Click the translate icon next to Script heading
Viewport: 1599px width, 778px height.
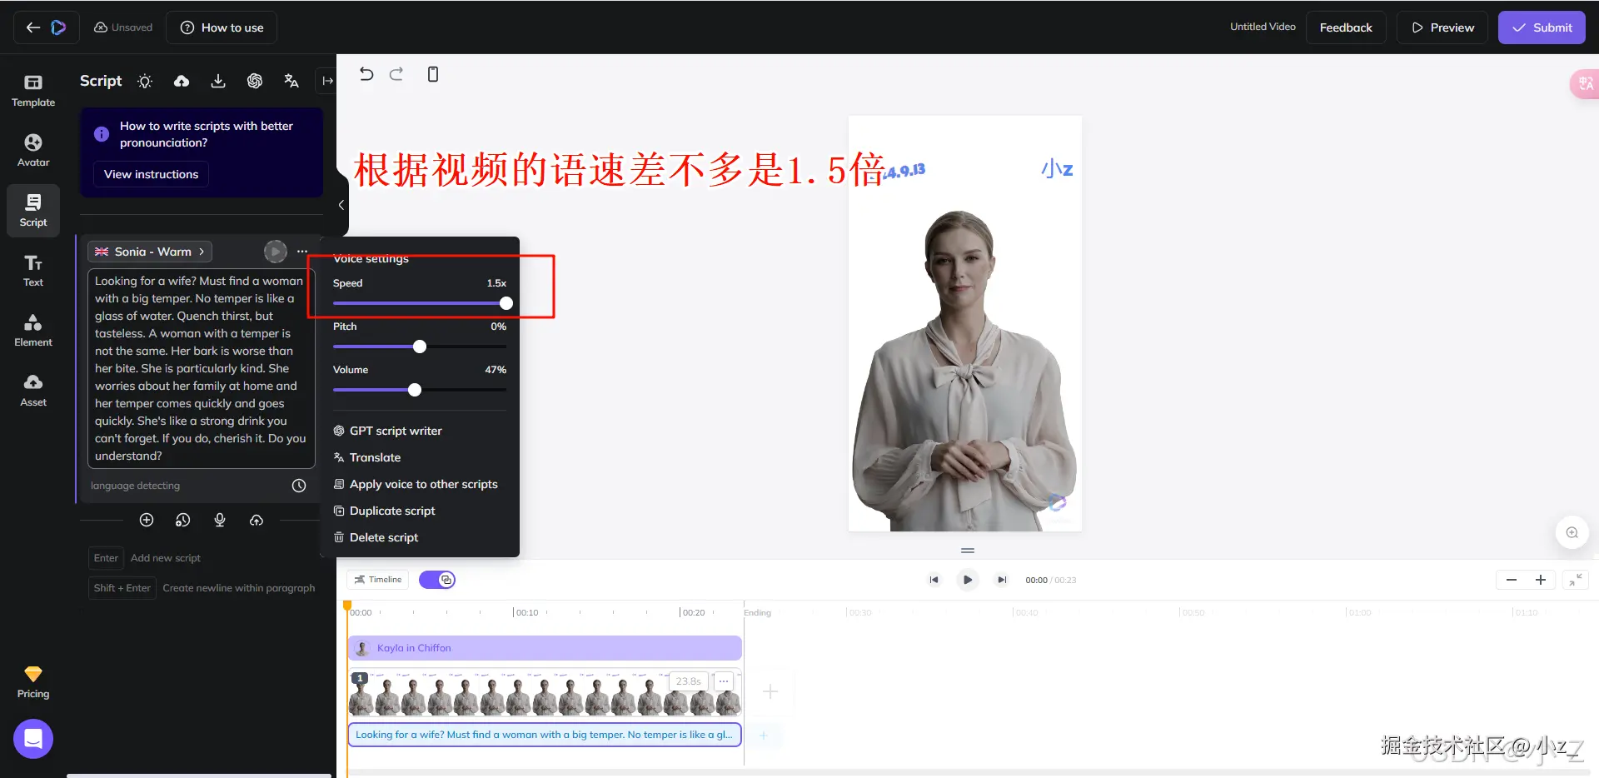(291, 81)
